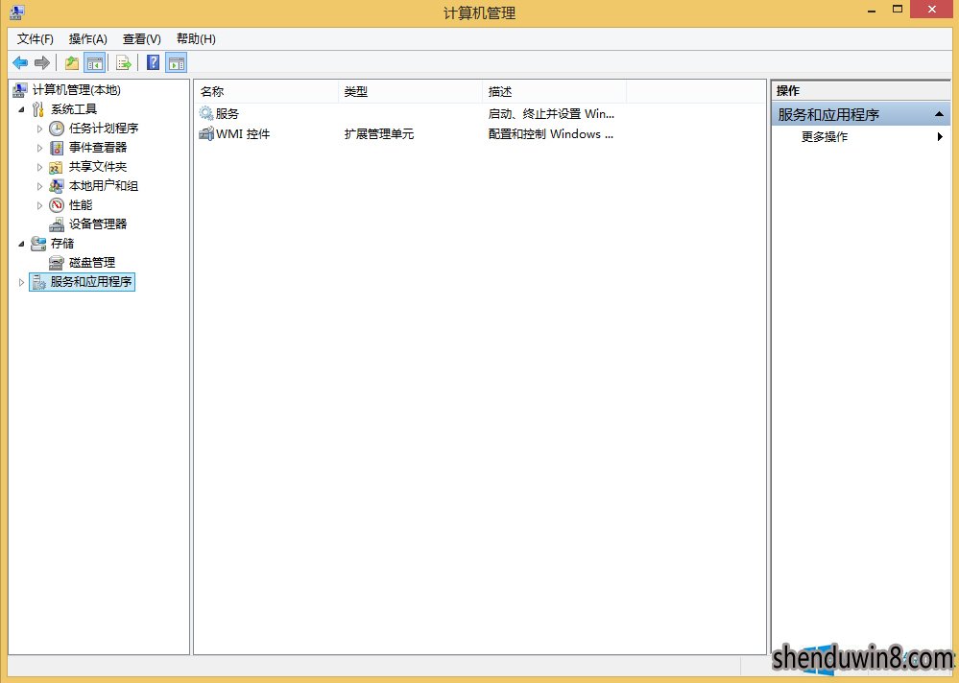The height and width of the screenshot is (683, 959).
Task: Collapse the 系统工具 tree node
Action: [21, 109]
